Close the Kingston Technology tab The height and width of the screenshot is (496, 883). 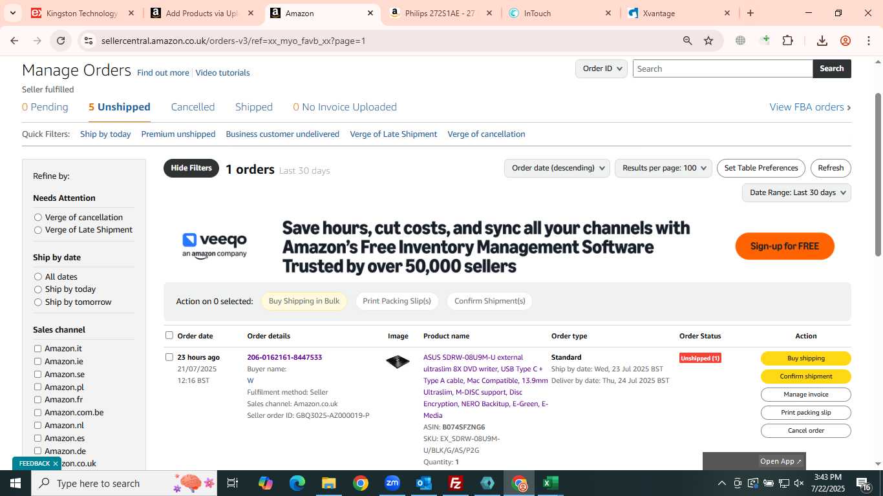[x=131, y=13]
